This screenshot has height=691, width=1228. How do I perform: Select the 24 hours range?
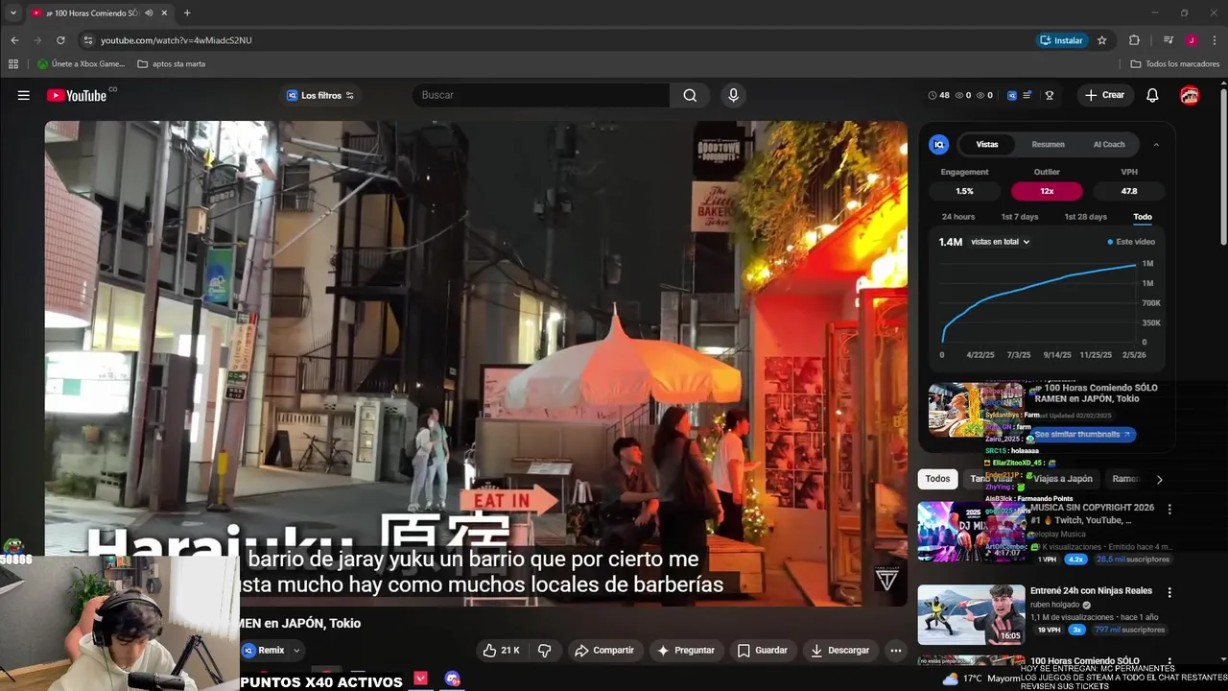(957, 217)
